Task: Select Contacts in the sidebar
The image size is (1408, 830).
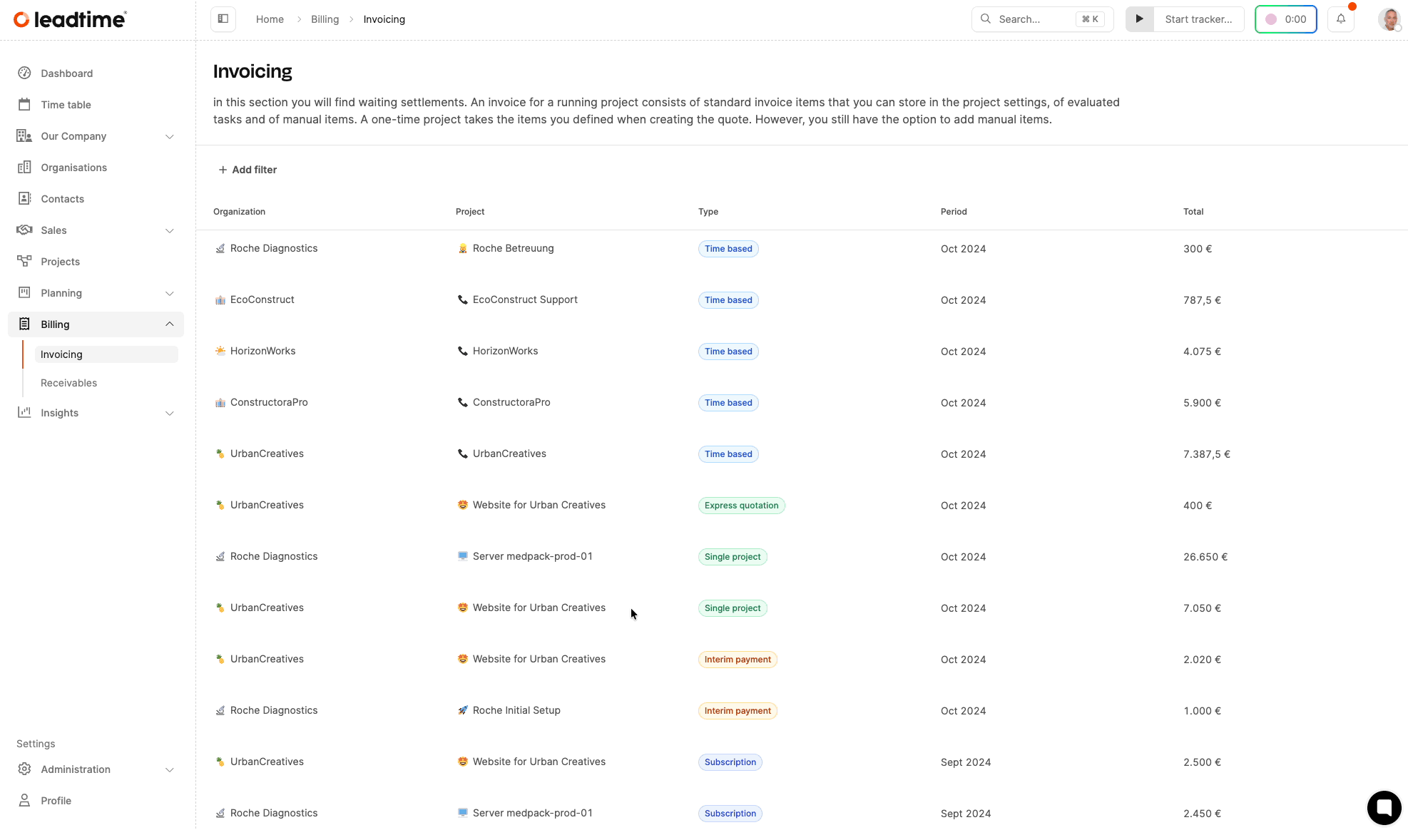Action: tap(62, 199)
